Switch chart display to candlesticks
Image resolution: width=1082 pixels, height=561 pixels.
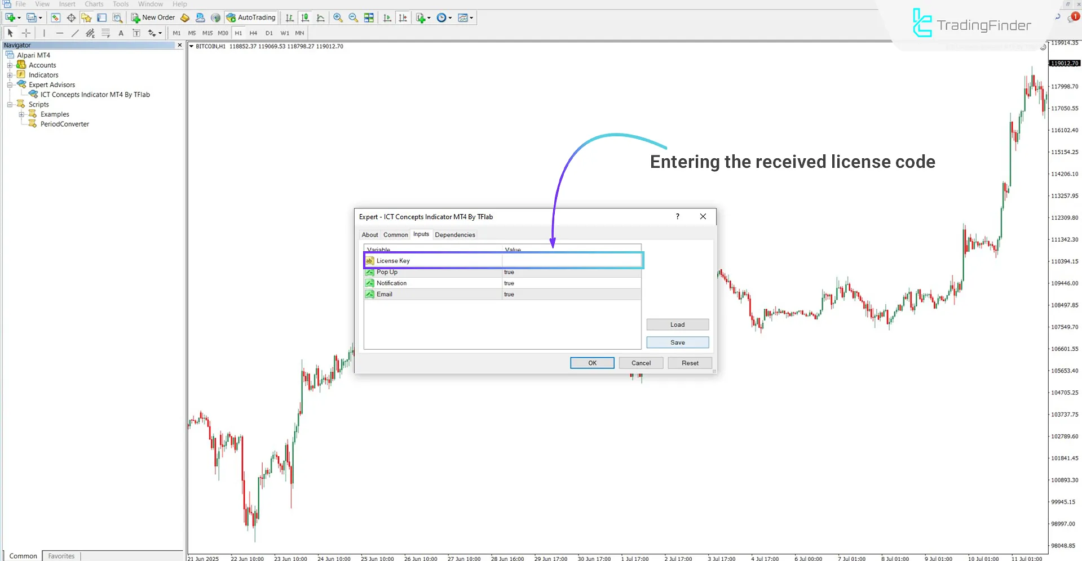click(x=304, y=17)
